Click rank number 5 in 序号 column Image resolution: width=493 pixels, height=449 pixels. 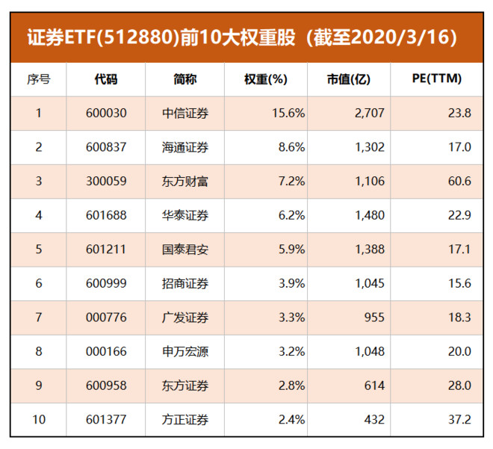click(39, 250)
